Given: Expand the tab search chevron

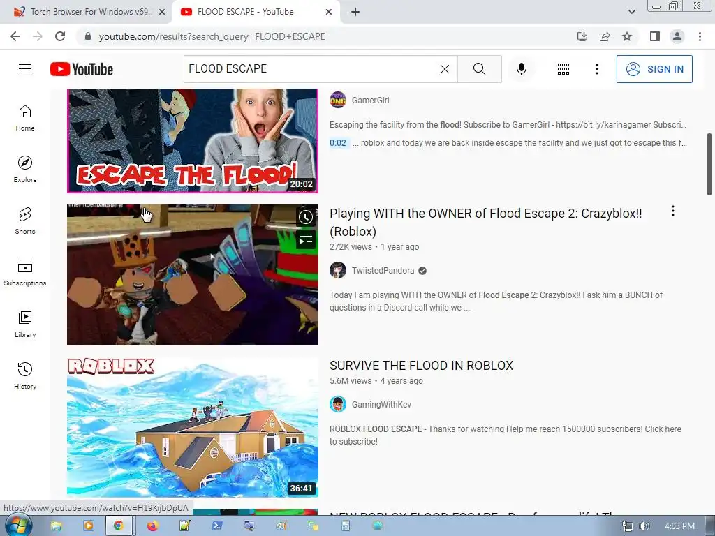Looking at the screenshot, I should point(631,12).
